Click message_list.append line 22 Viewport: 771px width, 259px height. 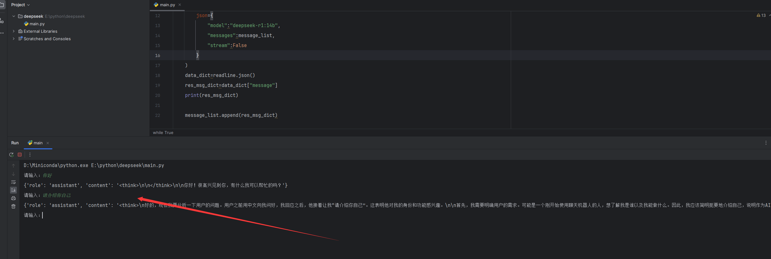click(x=231, y=115)
